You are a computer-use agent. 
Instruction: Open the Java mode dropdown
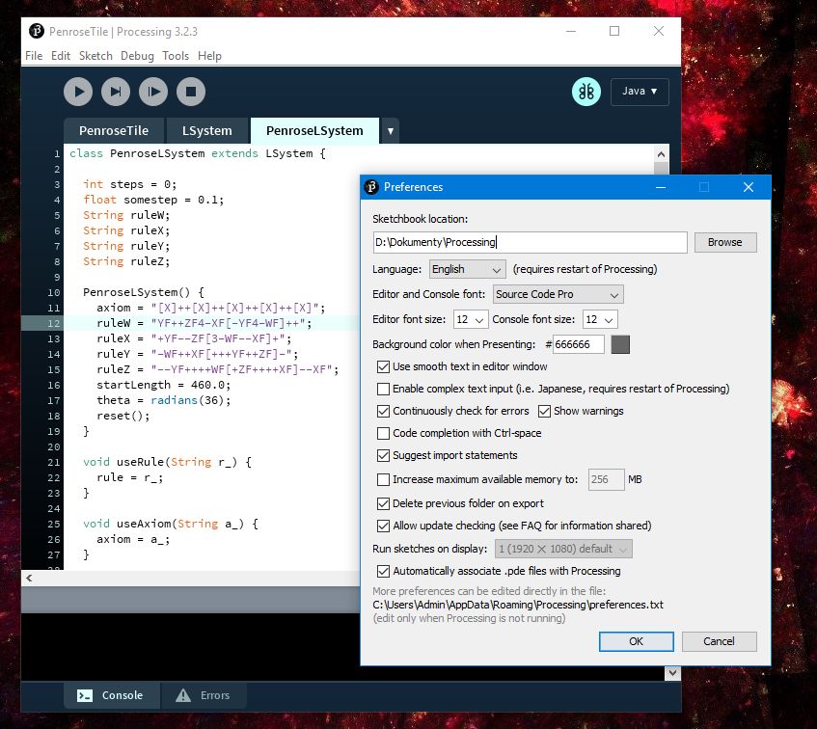[640, 91]
